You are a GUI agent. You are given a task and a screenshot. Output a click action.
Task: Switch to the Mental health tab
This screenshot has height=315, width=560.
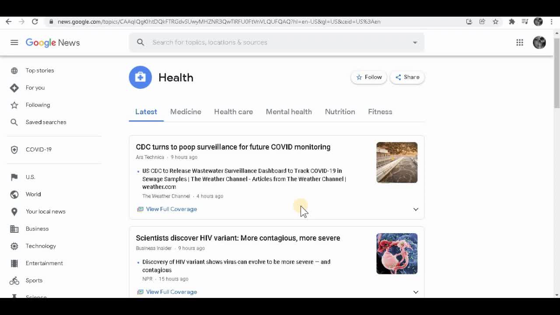pos(289,112)
